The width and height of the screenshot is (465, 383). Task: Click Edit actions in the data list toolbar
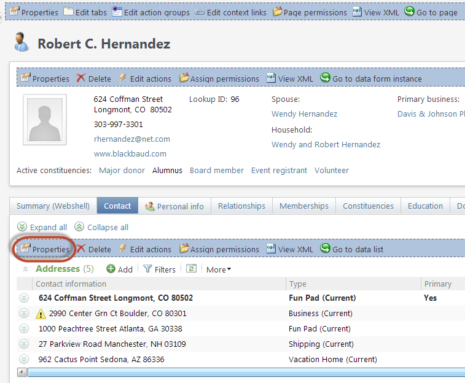(145, 249)
